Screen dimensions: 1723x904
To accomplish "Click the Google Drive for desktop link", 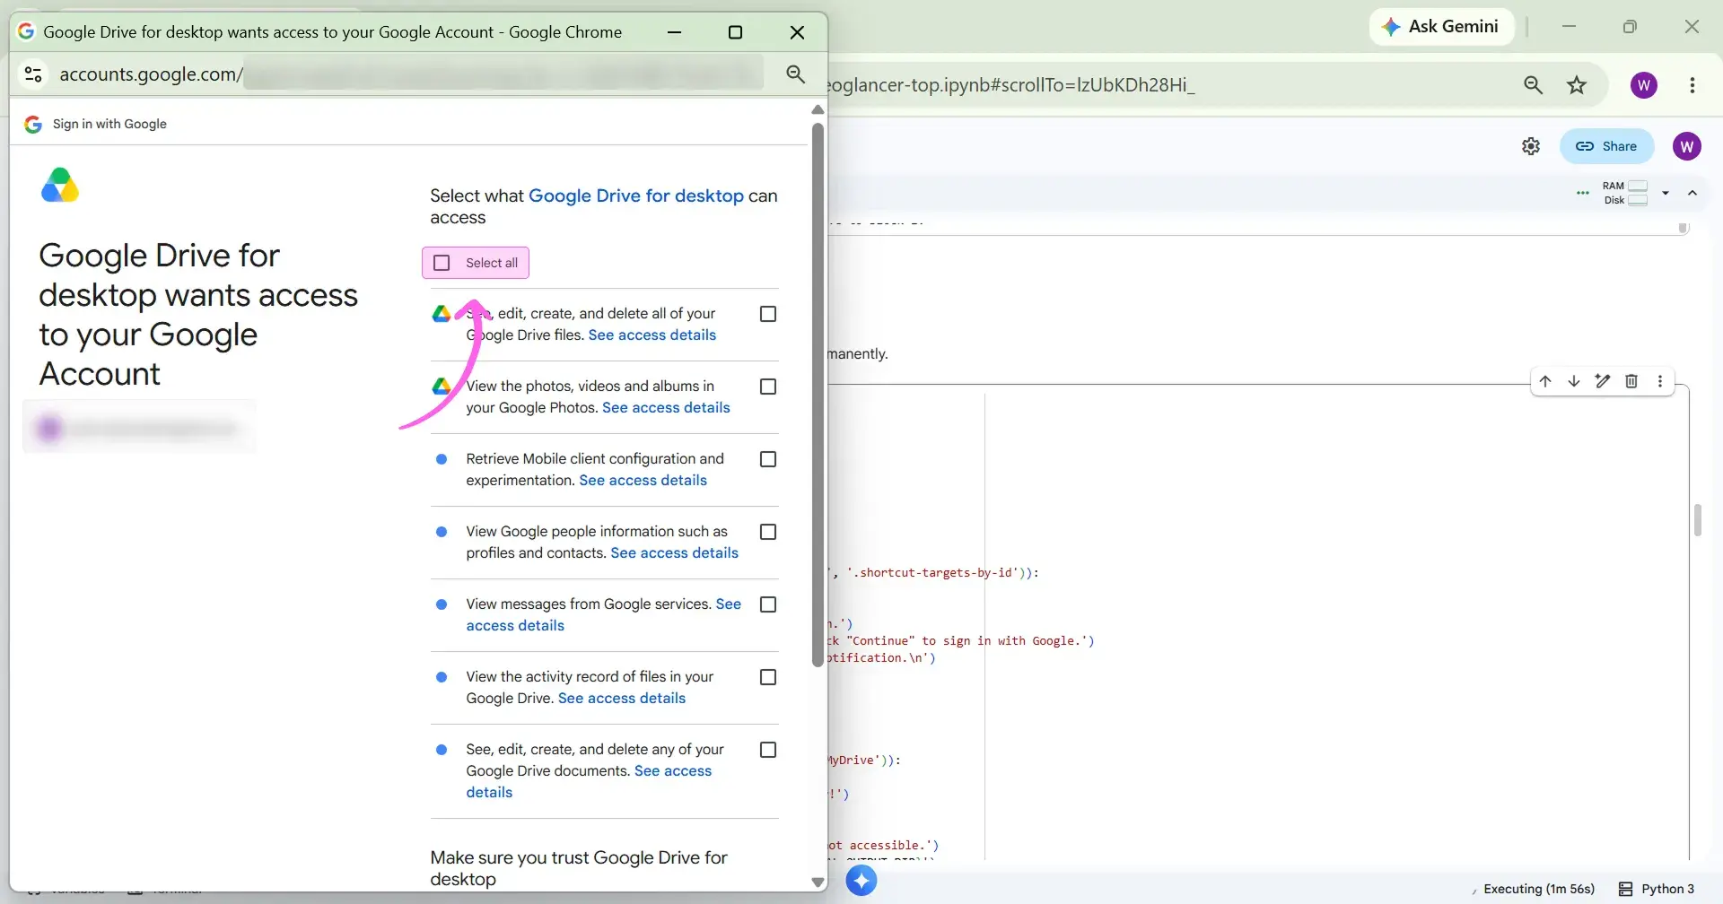I will [636, 196].
